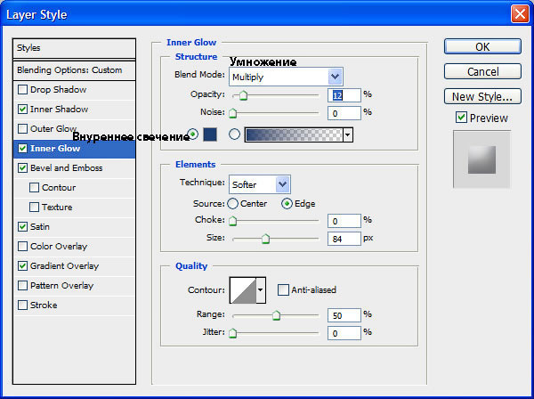Click the Choke slider handle
534x399 pixels.
(x=232, y=221)
